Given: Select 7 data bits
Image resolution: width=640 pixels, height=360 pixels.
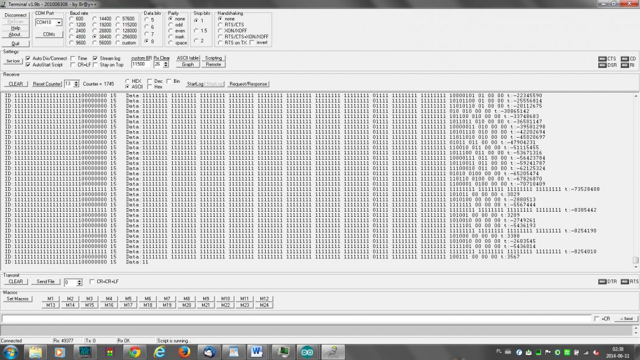Looking at the screenshot, I should [147, 35].
